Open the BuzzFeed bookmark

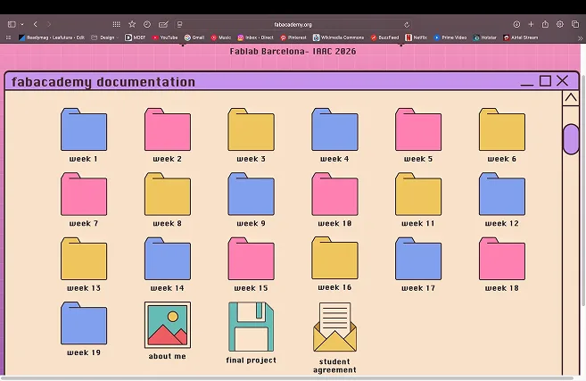pos(384,37)
